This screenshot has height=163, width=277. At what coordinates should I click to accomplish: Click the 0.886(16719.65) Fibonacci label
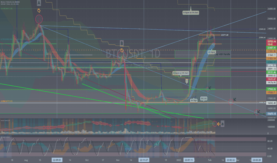coord(7,101)
